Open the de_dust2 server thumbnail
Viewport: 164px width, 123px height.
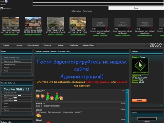pos(78,23)
